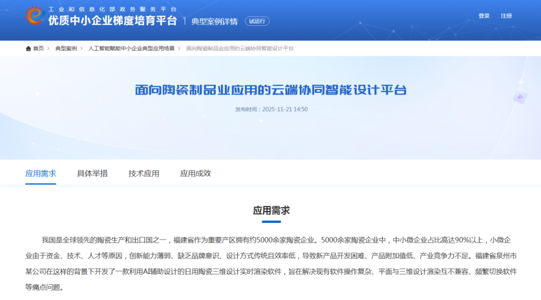
Task: Click the home icon in breadcrumb
Action: click(28, 48)
